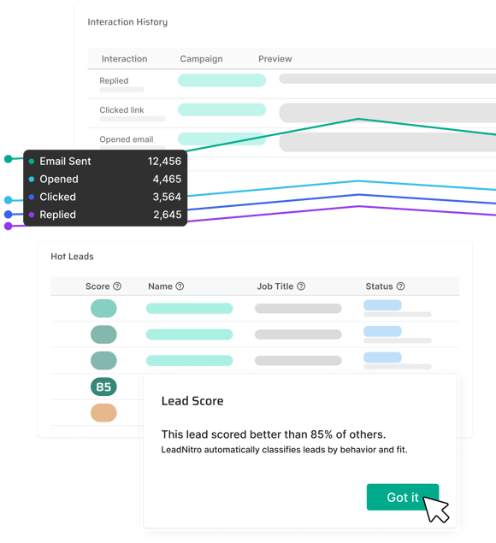The width and height of the screenshot is (496, 543).
Task: Select the Opened email interaction row
Action: click(292, 142)
